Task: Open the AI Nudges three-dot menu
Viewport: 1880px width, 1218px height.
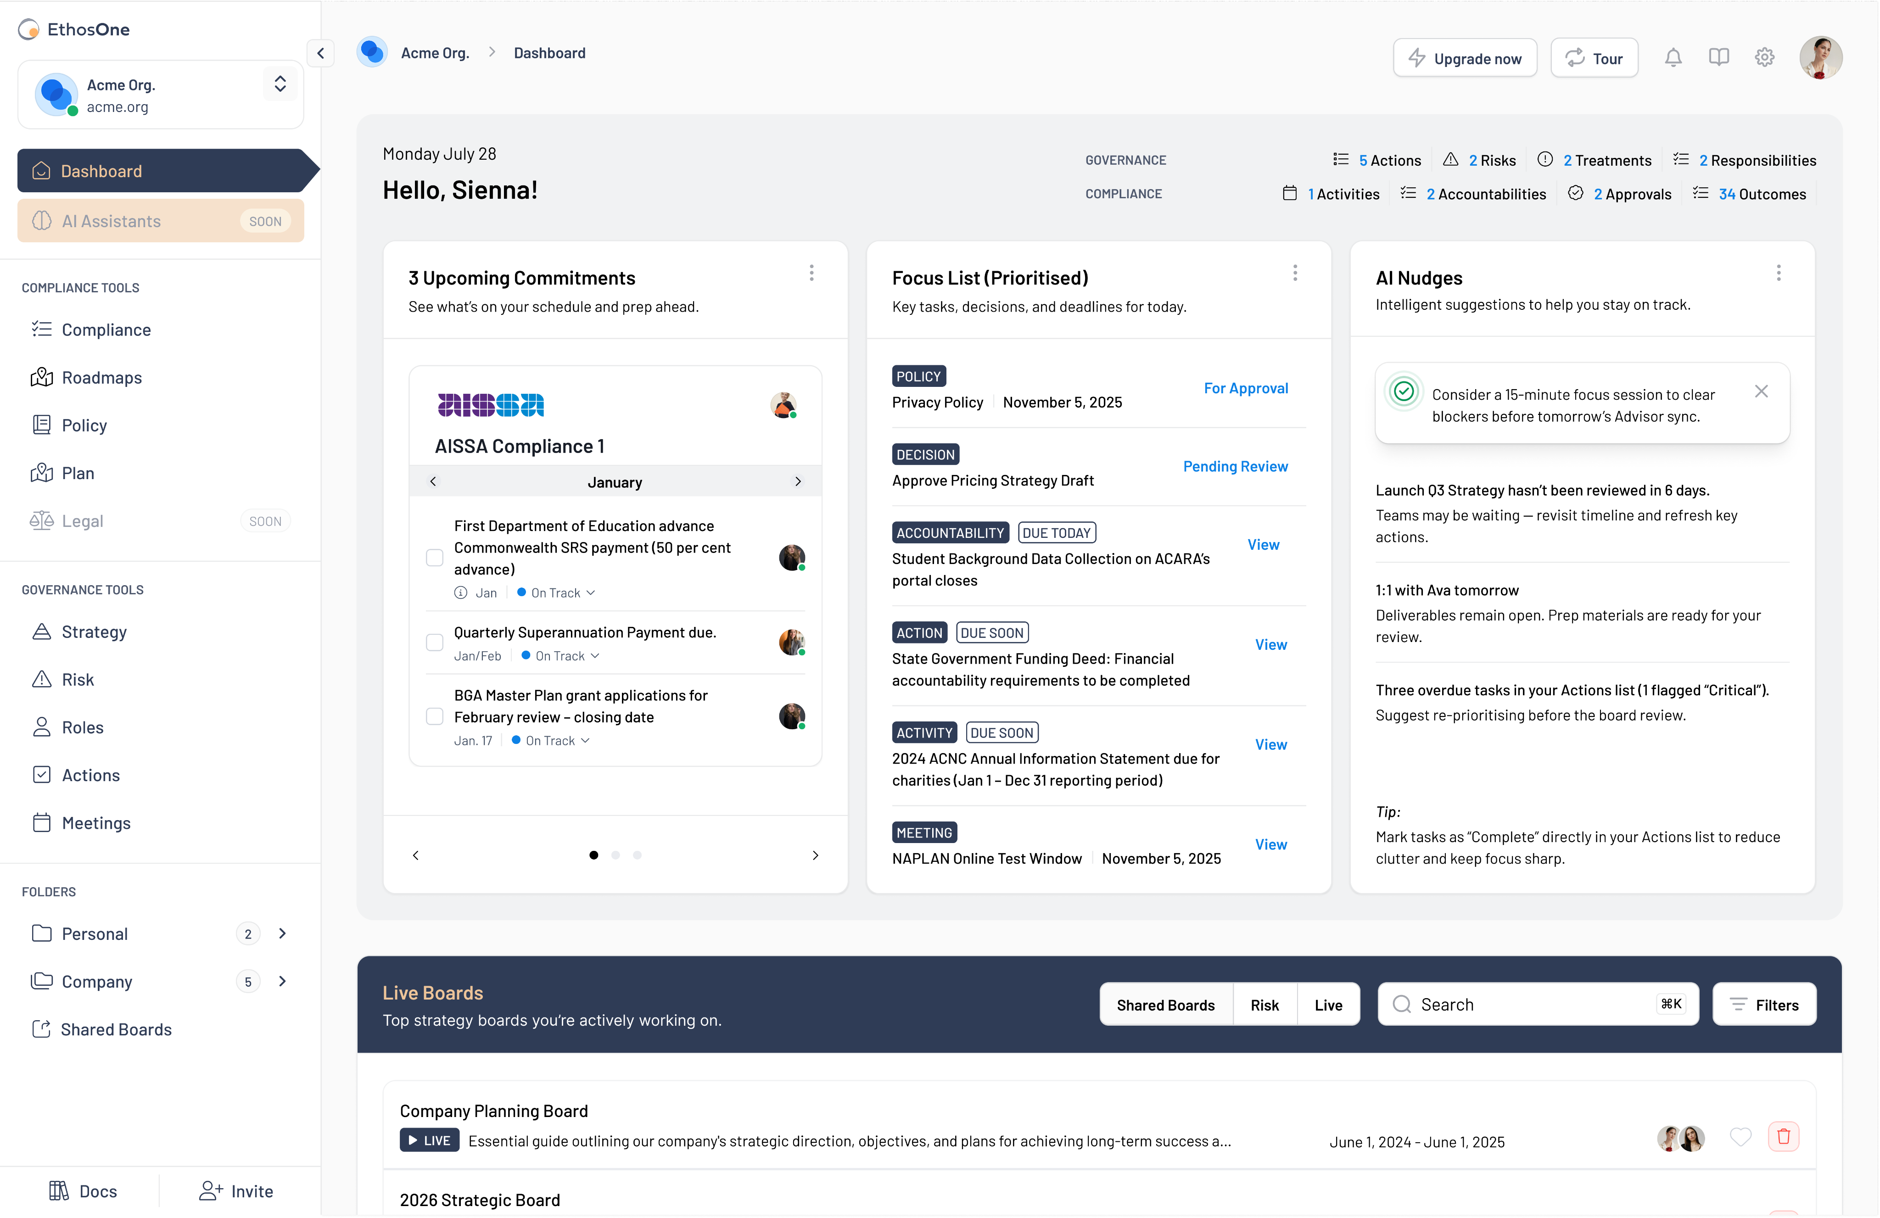Action: coord(1779,274)
